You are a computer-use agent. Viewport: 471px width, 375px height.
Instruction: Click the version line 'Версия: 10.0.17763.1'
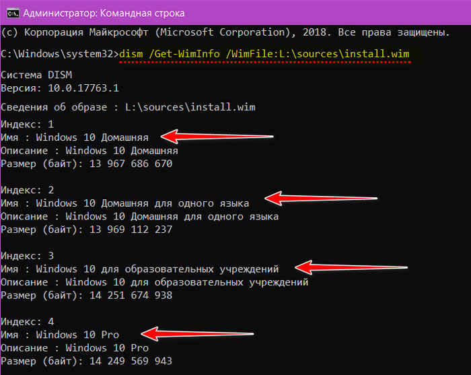[x=60, y=88]
